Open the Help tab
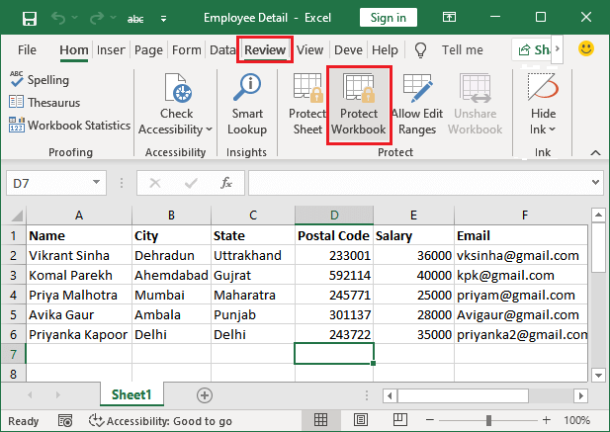The image size is (610, 432). tap(385, 50)
